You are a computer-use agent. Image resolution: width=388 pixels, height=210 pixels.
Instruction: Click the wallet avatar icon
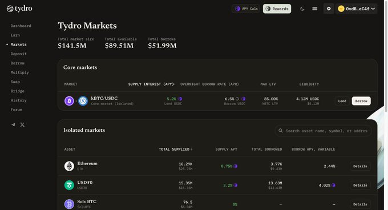point(341,9)
